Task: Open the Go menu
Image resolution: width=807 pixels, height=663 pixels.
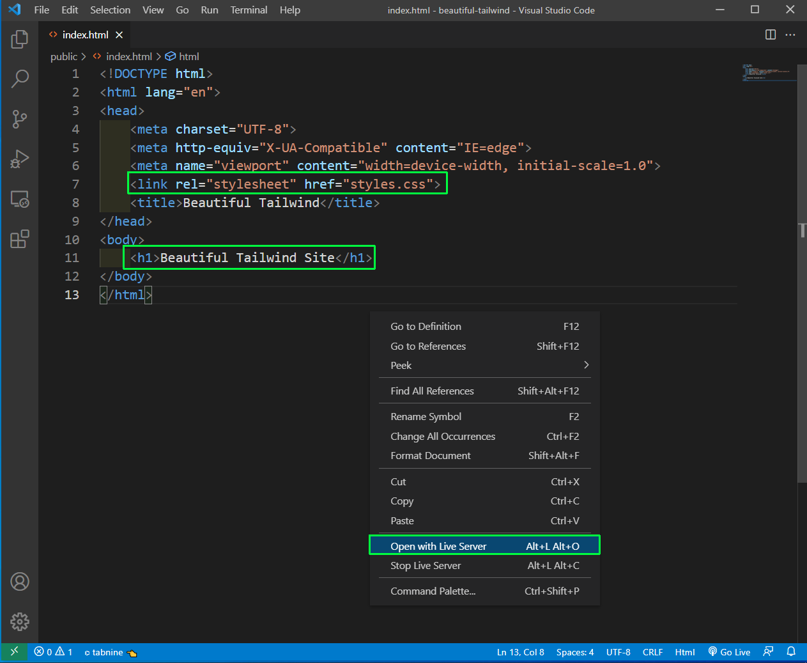Action: tap(182, 10)
